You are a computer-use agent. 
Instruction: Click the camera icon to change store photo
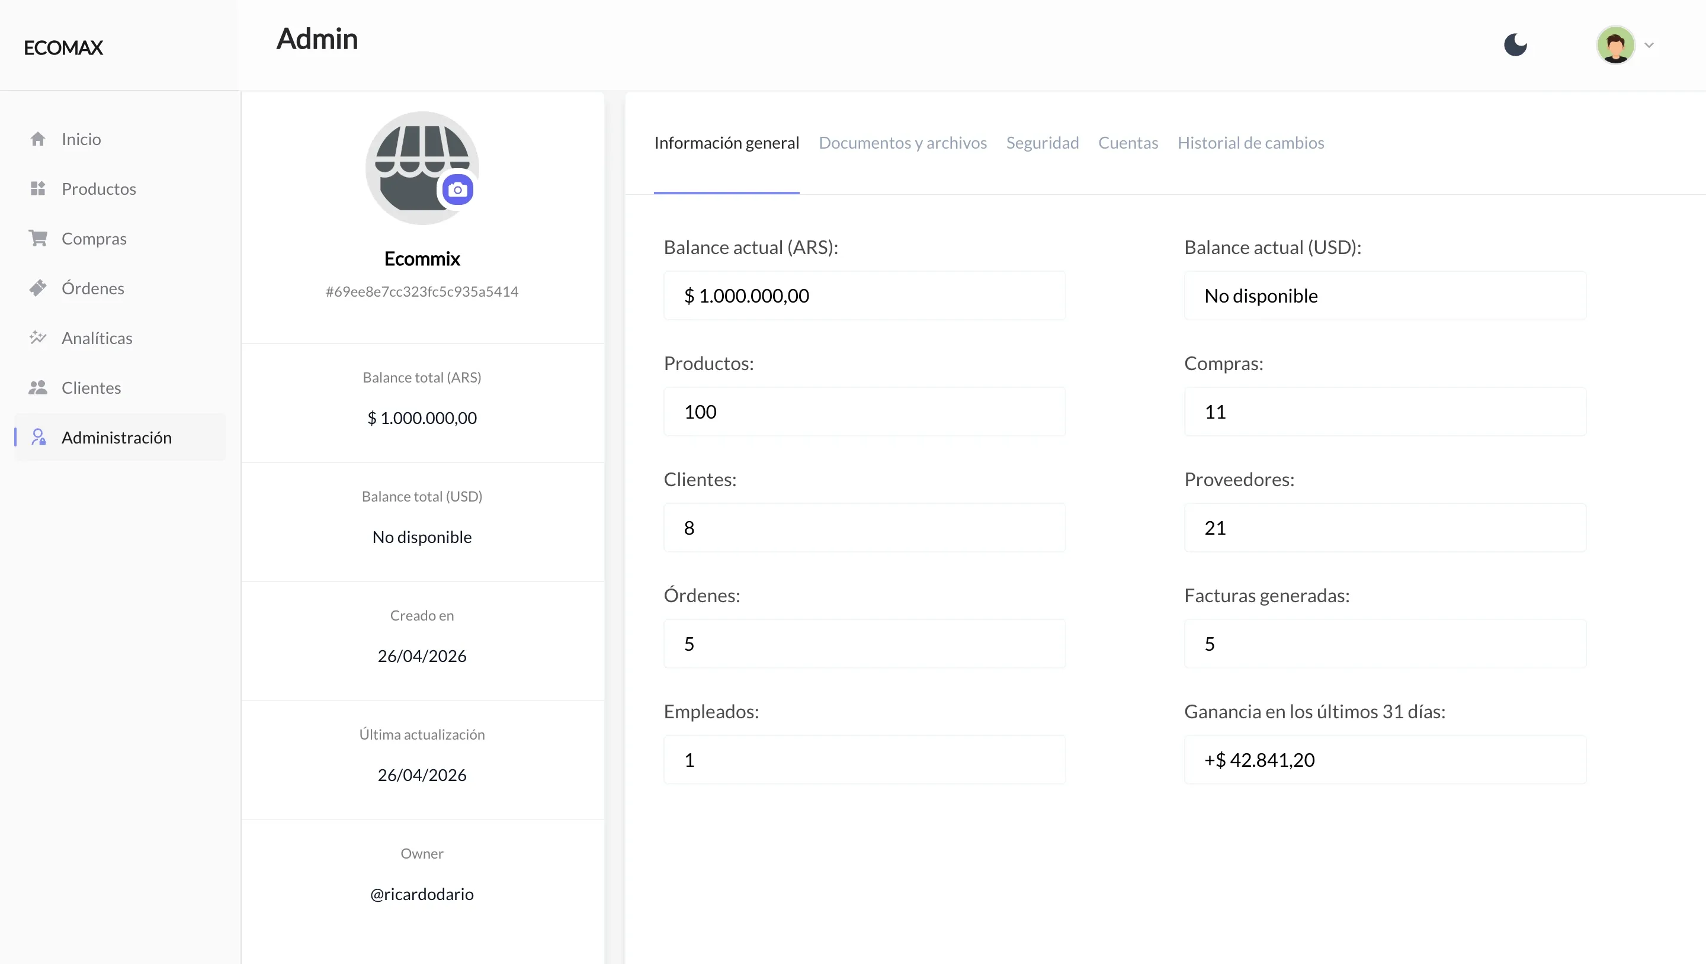click(458, 190)
